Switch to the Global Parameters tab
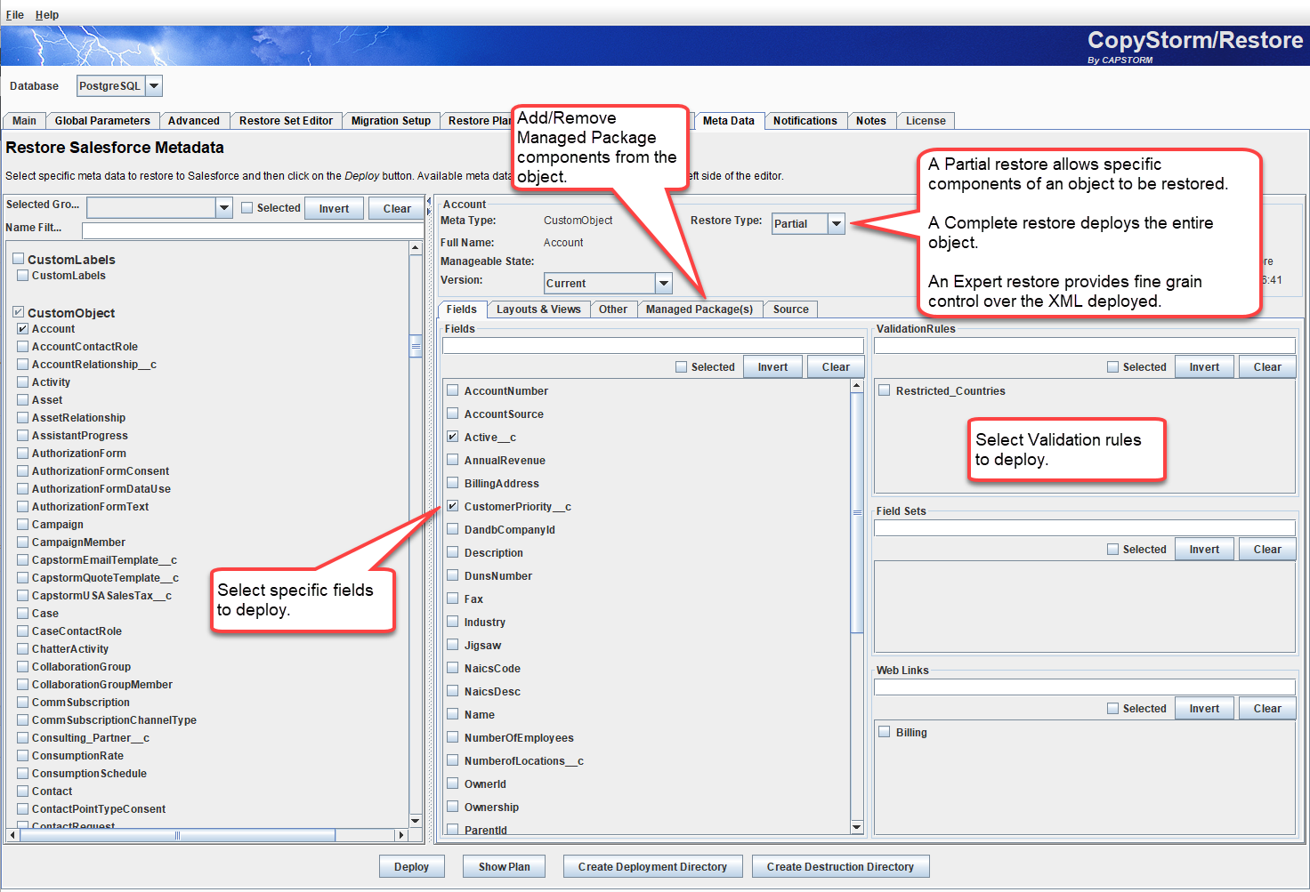This screenshot has width=1310, height=892. tap(102, 121)
